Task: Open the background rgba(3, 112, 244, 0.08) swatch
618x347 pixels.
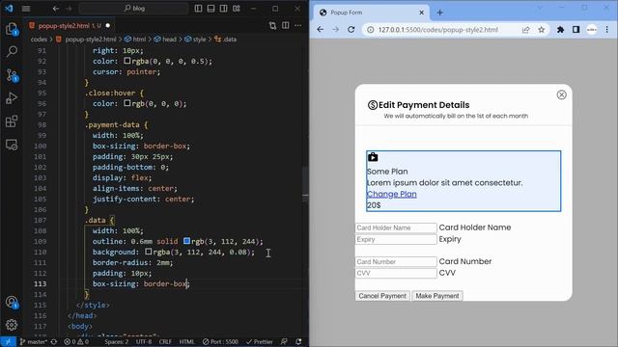Action: tap(149, 252)
